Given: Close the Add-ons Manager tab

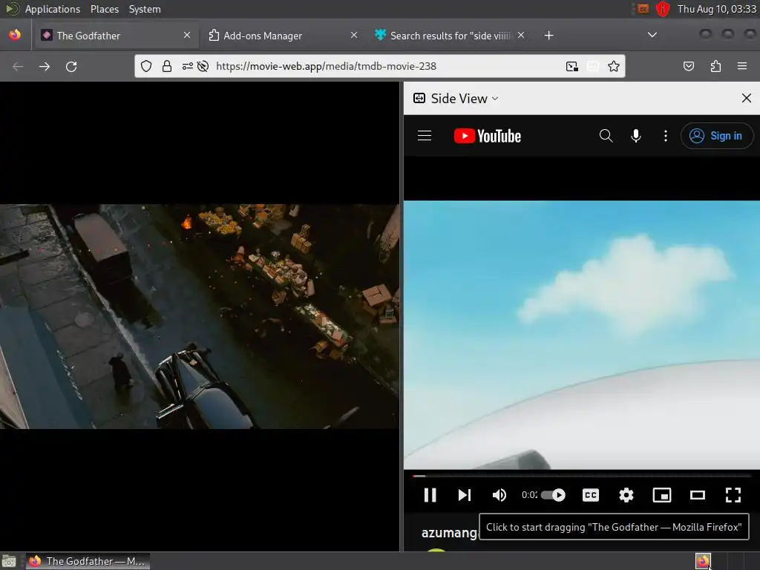Looking at the screenshot, I should point(354,36).
